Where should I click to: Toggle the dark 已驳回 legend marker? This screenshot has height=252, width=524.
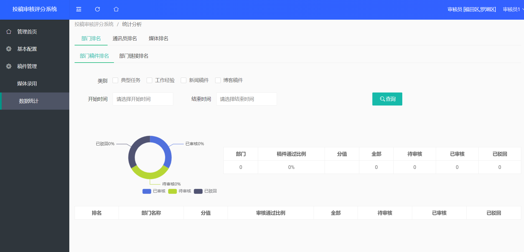point(198,191)
